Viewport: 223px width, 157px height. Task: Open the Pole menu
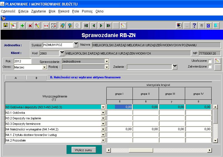[75, 11]
